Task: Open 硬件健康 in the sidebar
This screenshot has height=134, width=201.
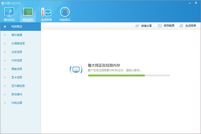Action: coord(20,35)
